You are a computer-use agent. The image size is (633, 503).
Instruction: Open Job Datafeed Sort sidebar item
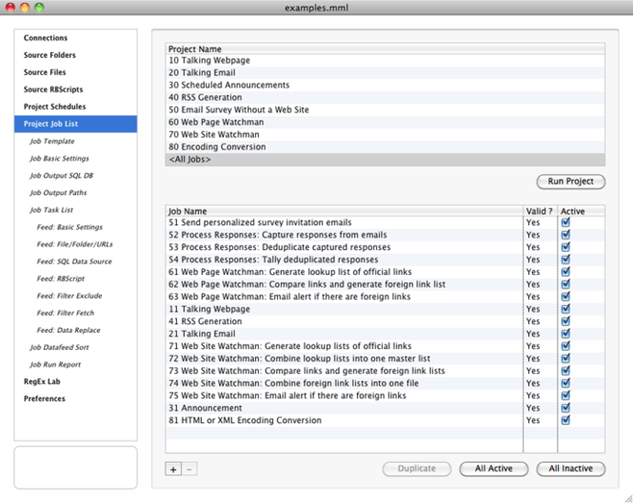point(75,347)
